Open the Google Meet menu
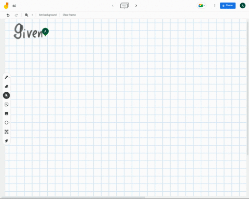Image resolution: width=249 pixels, height=199 pixels. pyautogui.click(x=201, y=6)
